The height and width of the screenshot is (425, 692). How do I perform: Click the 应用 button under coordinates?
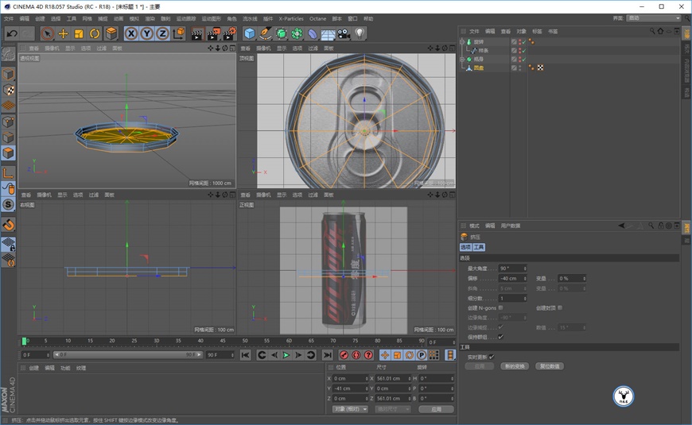[x=437, y=409]
